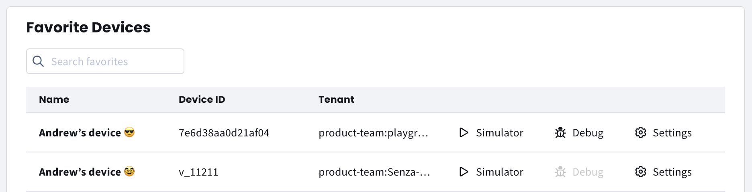Image resolution: width=752 pixels, height=192 pixels.
Task: Click the Device ID column header
Action: coord(202,100)
